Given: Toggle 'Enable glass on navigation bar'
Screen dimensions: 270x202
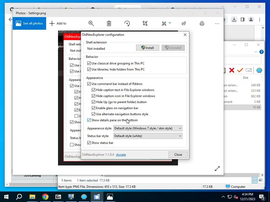Looking at the screenshot, I should [x=93, y=108].
